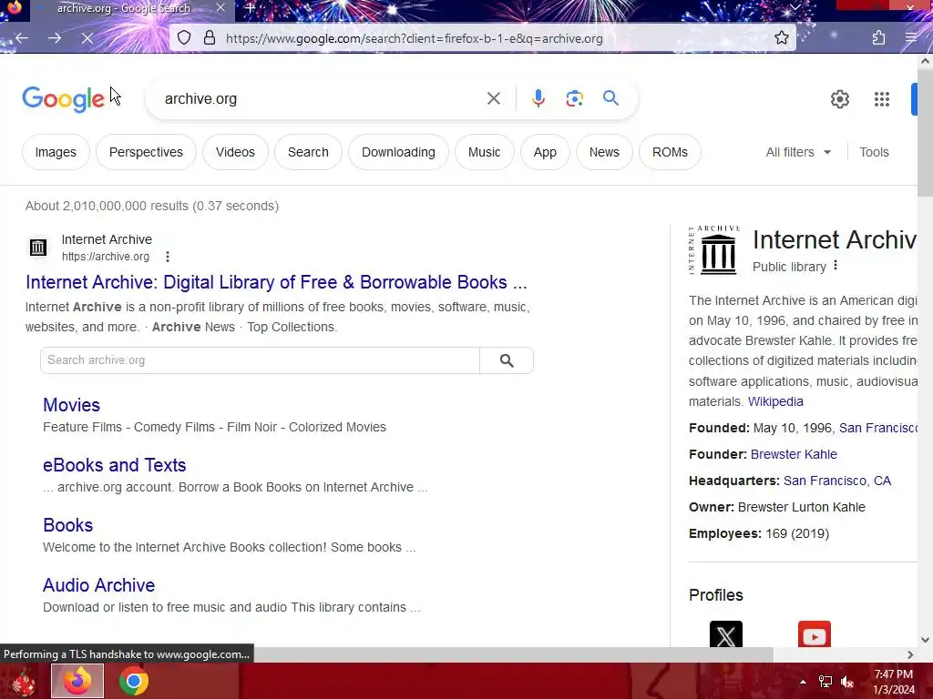Select the App filter chip

click(545, 152)
